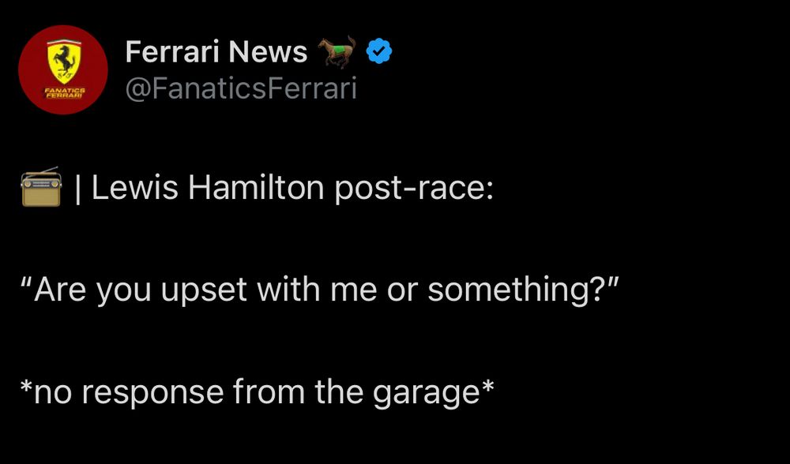Click the yellow prancing horse shield logo
This screenshot has height=464, width=790.
[63, 62]
